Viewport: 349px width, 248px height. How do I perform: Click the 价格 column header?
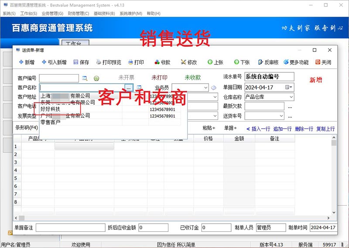[x=209, y=139]
